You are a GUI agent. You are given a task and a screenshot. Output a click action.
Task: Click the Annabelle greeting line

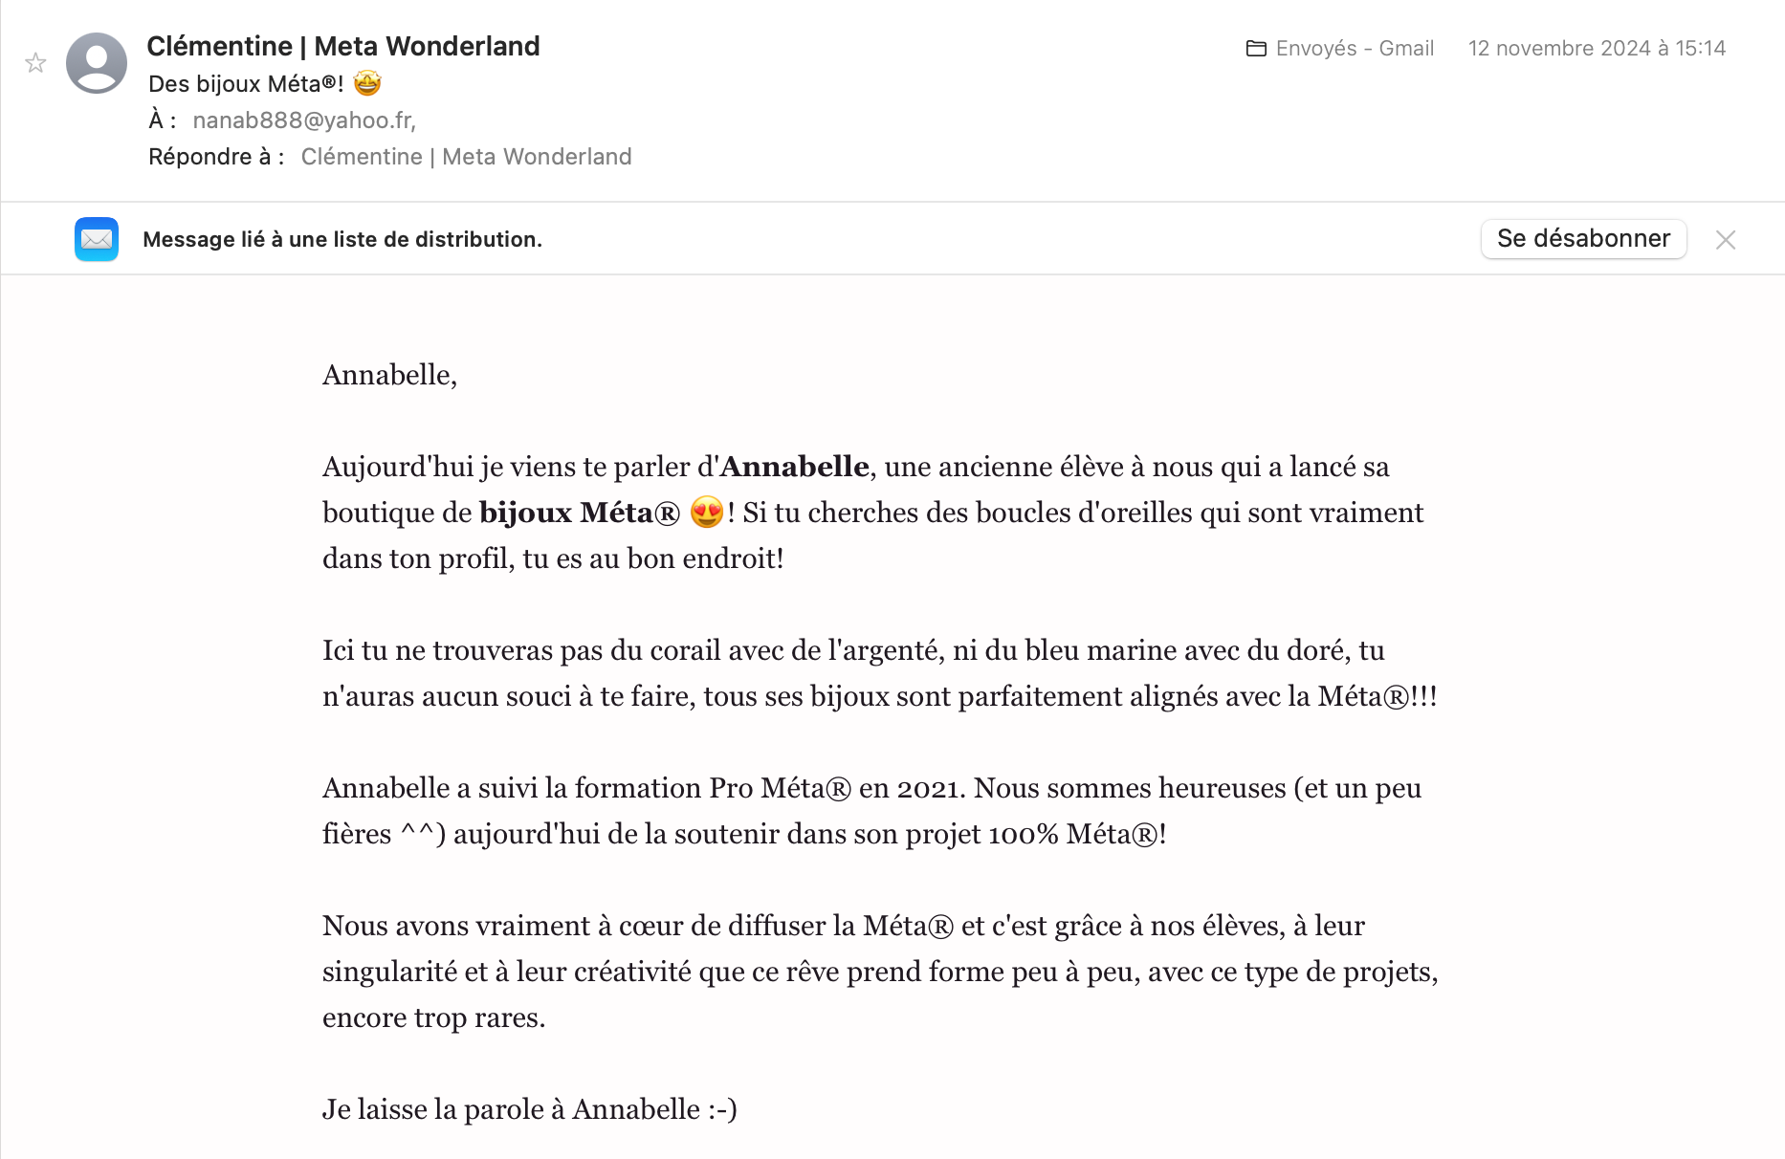[389, 375]
